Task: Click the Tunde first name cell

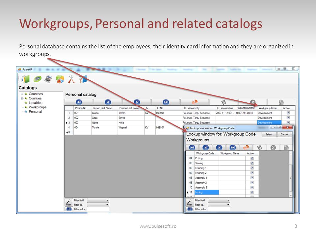Action: coord(105,127)
